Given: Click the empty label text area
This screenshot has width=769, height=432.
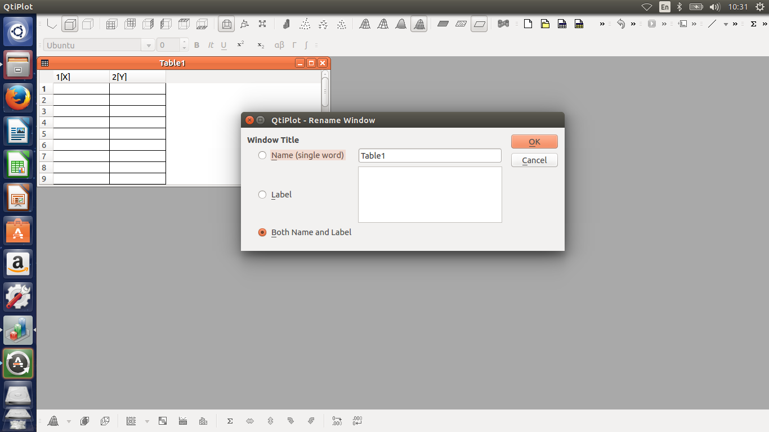Looking at the screenshot, I should point(430,195).
